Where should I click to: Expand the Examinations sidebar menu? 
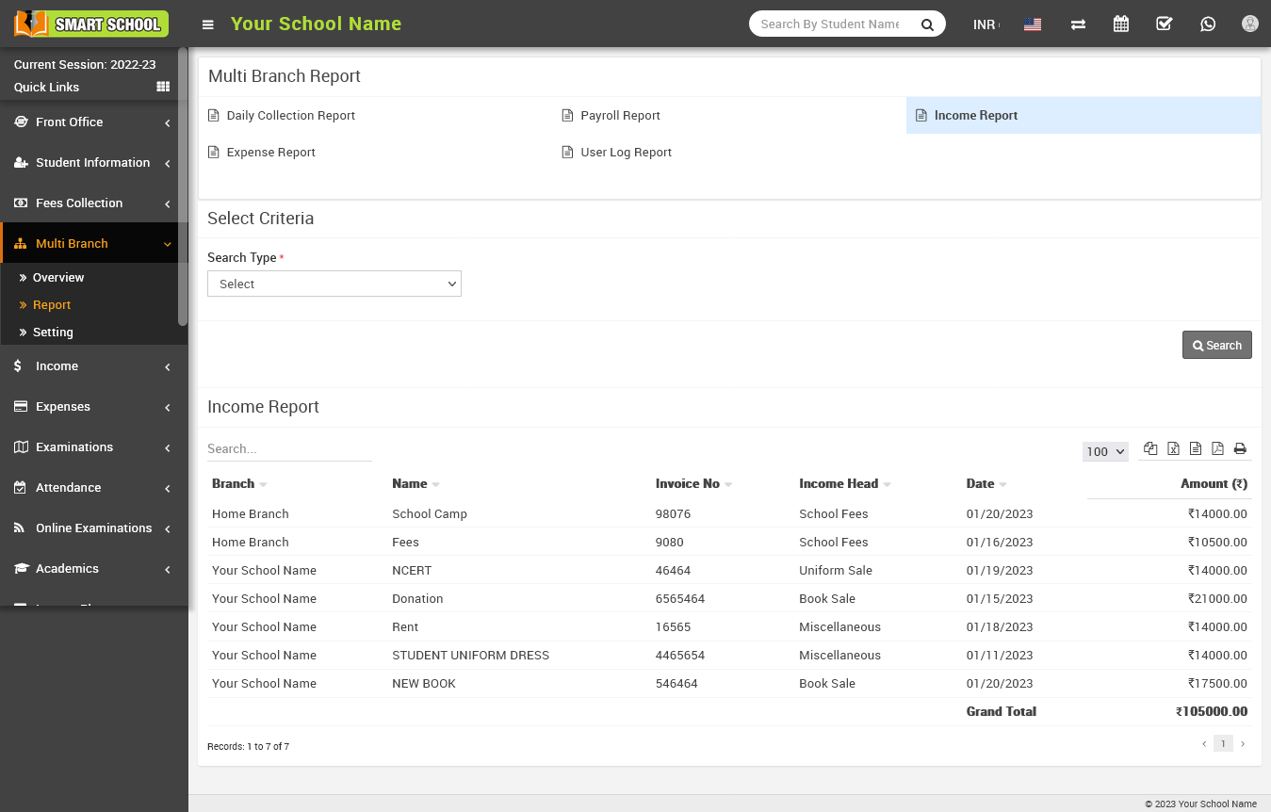point(74,447)
